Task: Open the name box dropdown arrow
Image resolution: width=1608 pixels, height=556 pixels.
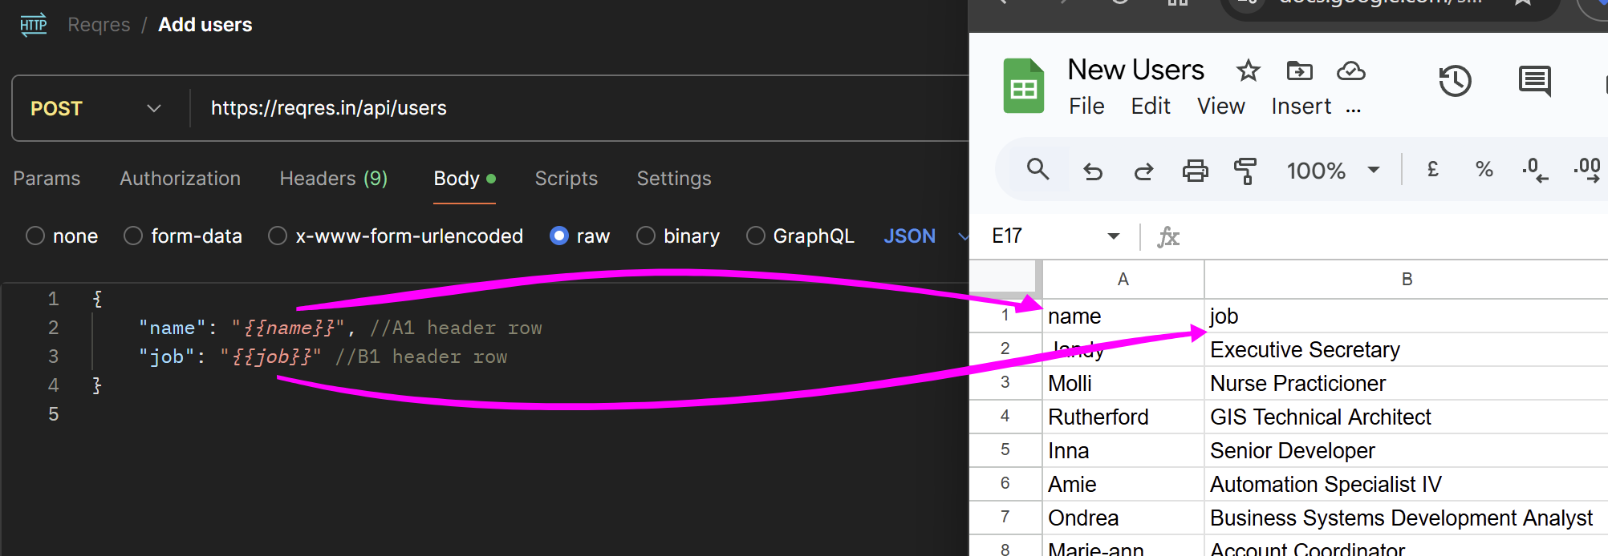Action: 1114,236
